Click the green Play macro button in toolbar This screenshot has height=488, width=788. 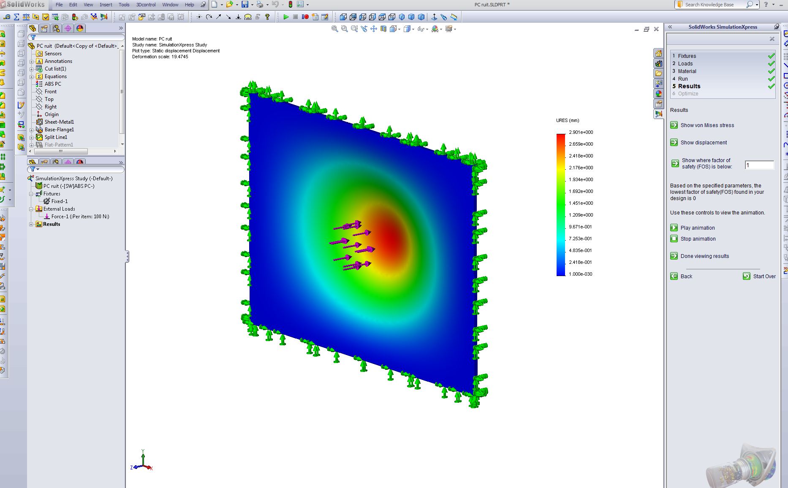[286, 17]
